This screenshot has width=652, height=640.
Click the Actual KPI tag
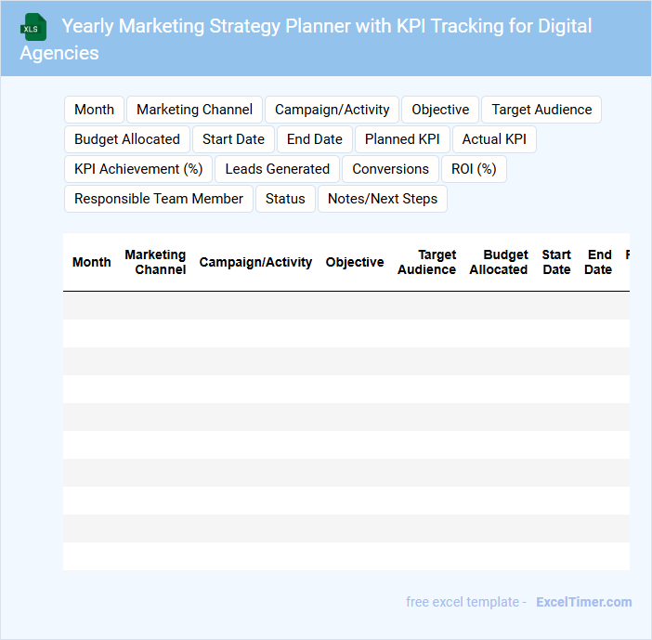(x=494, y=139)
